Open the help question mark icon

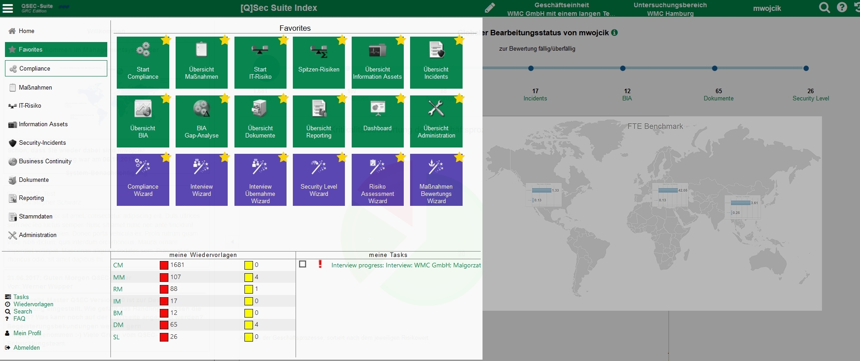(842, 8)
